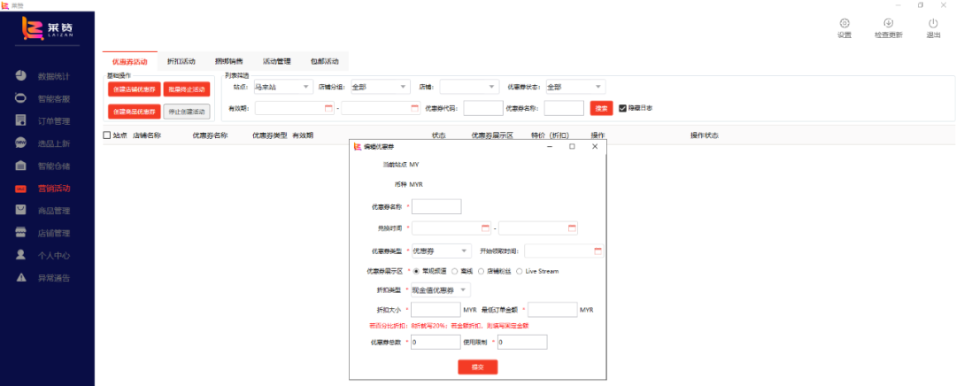Open calendar for 有效期 start date filter
Screen dimensions: 956x386
click(x=328, y=108)
